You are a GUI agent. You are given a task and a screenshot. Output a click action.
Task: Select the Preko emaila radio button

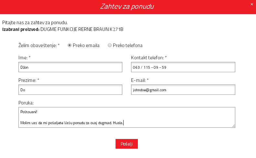(x=69, y=45)
